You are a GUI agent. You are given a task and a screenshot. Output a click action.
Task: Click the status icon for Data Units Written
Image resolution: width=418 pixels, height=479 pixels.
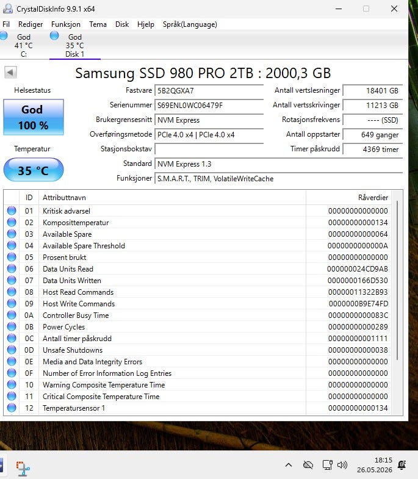(12, 280)
